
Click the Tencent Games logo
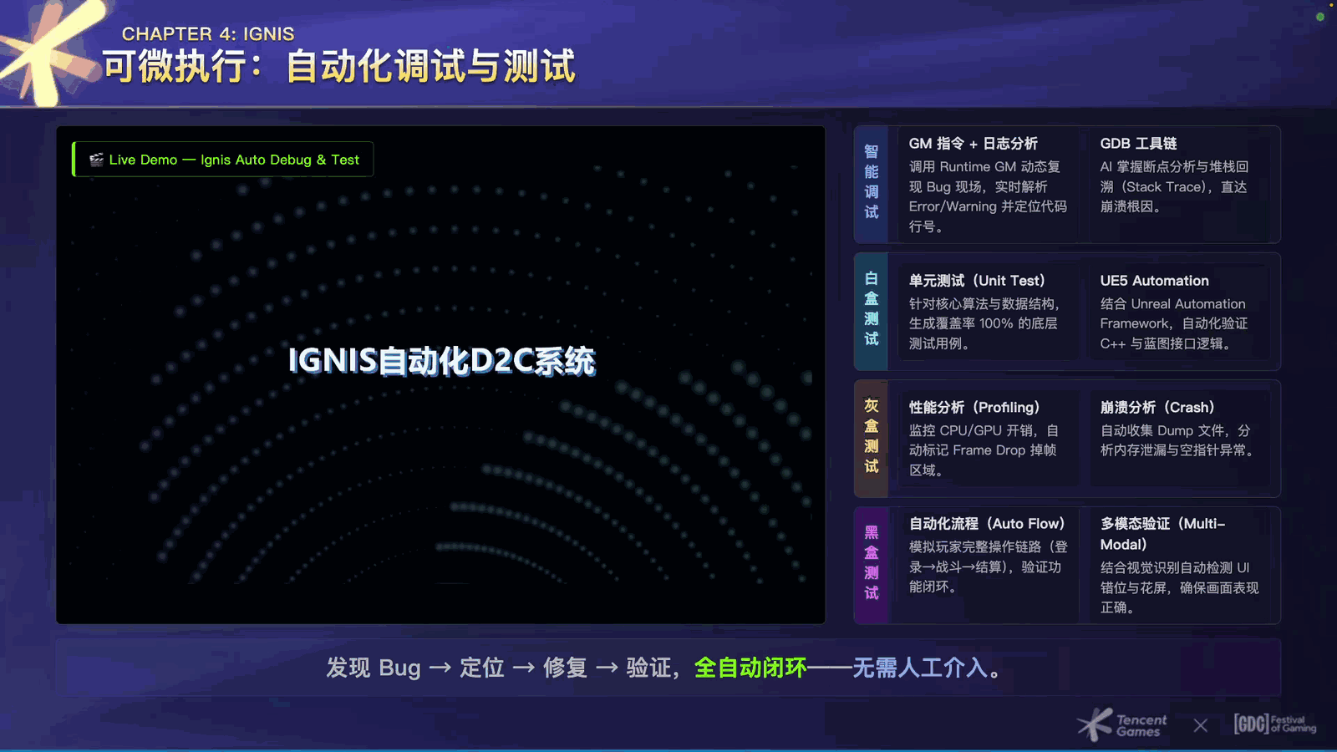1122,724
